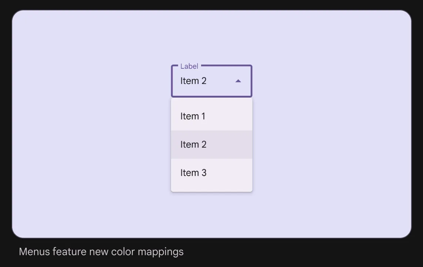
Task: Click the word "Menus" in the caption
Action: (x=34, y=252)
